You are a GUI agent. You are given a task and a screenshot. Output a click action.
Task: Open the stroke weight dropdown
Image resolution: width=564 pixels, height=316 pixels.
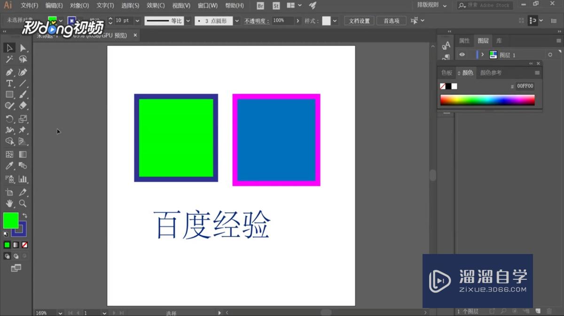click(138, 20)
